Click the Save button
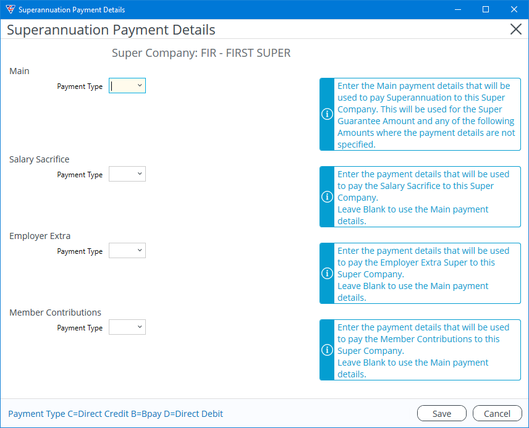Image resolution: width=529 pixels, height=428 pixels. click(x=442, y=414)
